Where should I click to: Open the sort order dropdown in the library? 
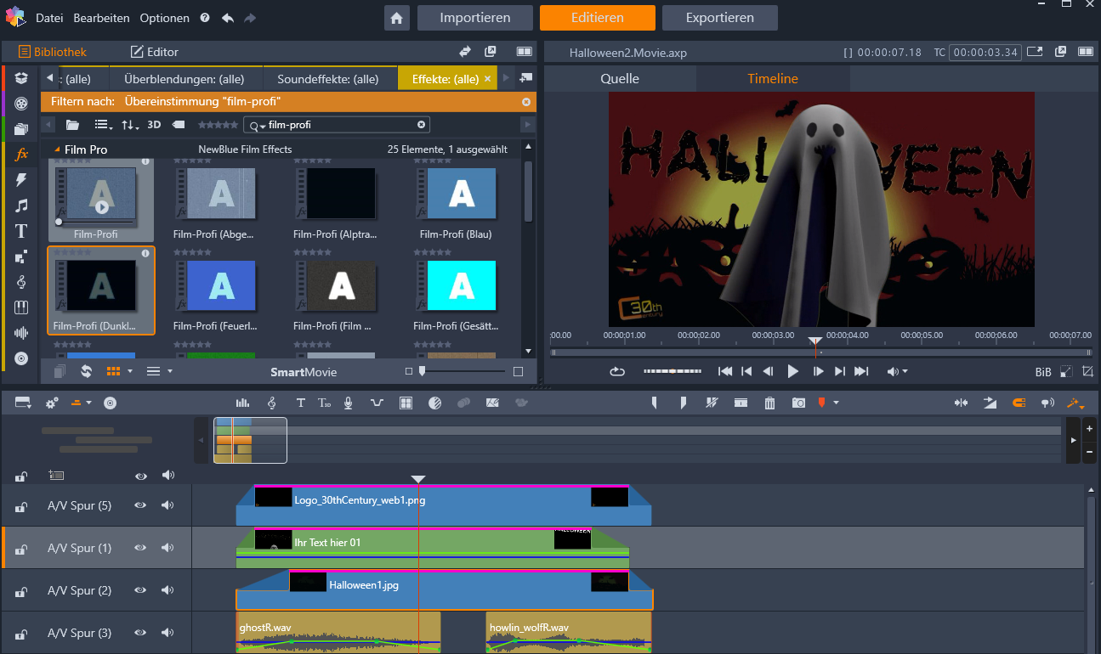[x=130, y=125]
